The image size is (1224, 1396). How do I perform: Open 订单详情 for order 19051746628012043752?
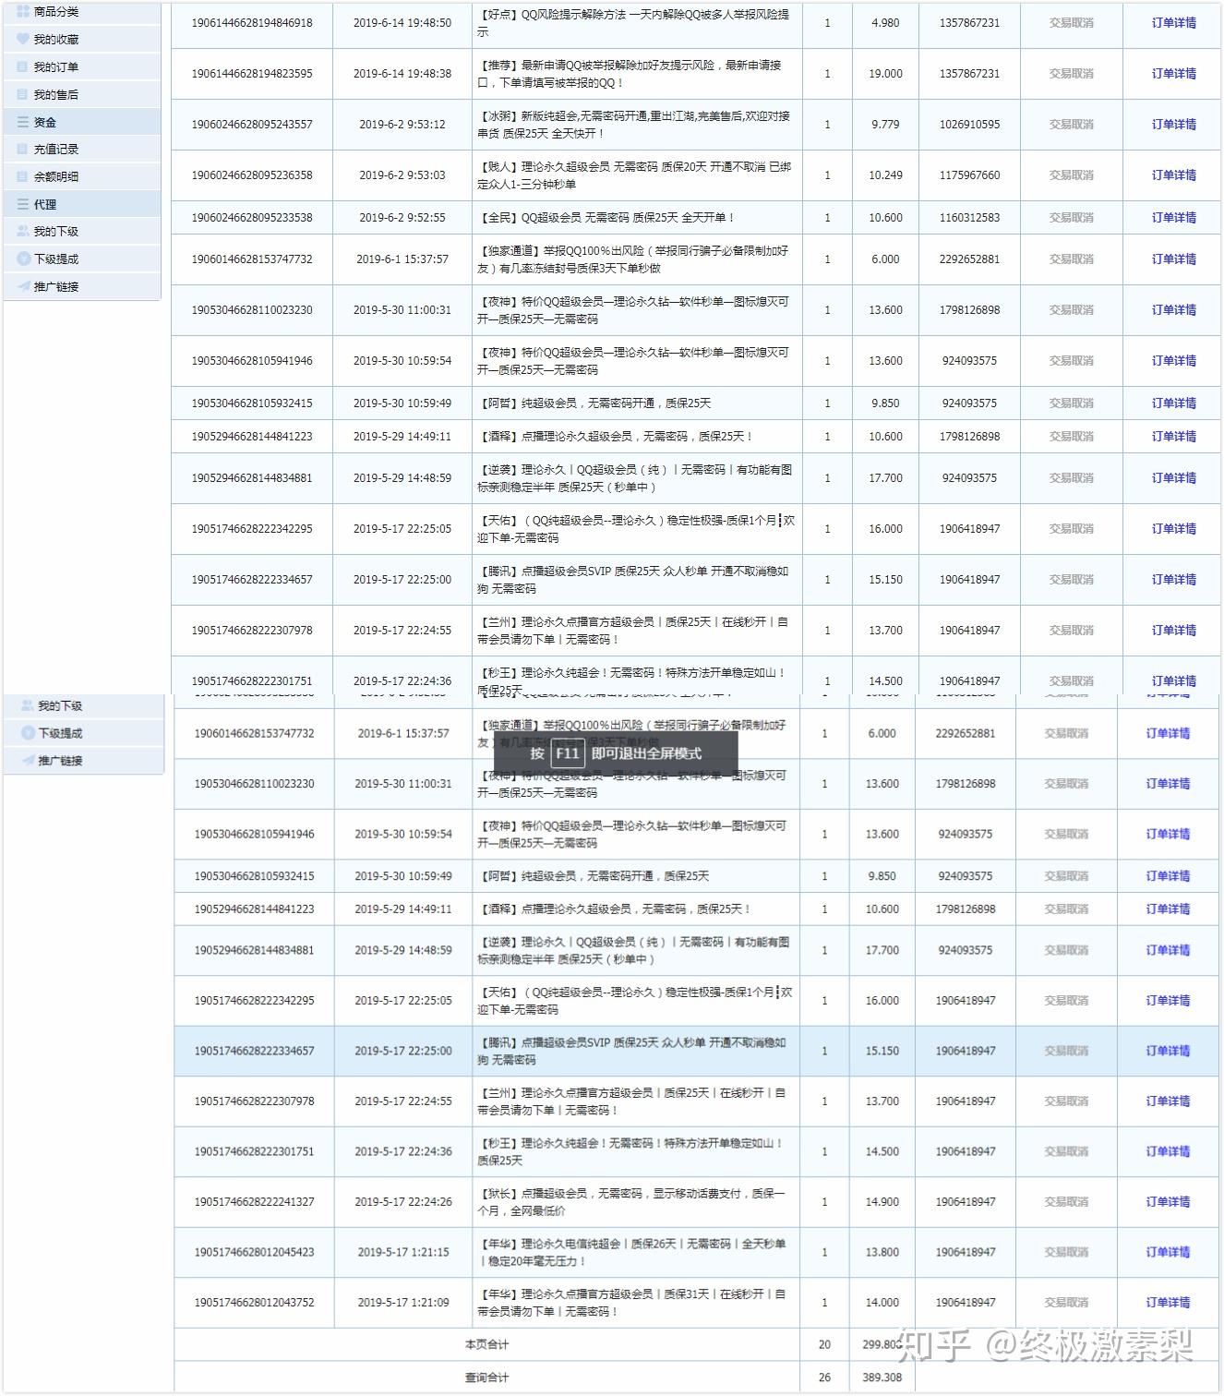coord(1168,1303)
